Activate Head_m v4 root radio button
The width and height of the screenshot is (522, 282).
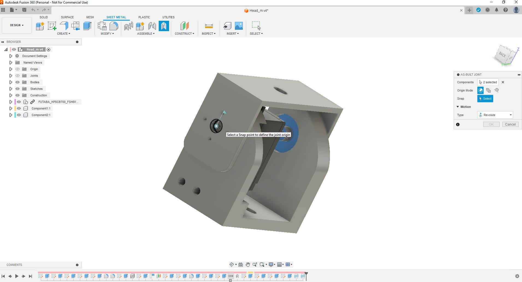(x=49, y=49)
